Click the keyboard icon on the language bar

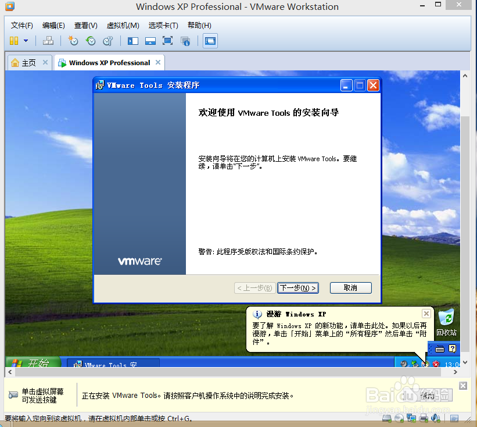pos(440,349)
